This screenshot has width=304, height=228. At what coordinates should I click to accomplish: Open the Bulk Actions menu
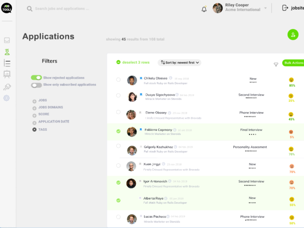293,63
